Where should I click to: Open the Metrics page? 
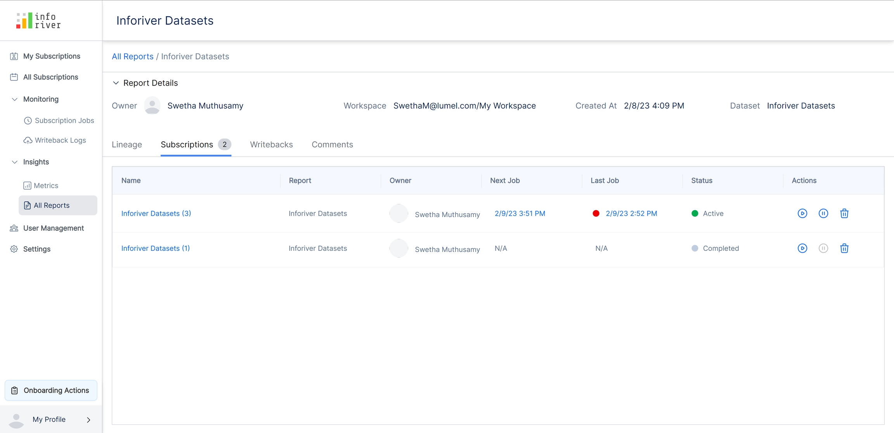point(46,185)
